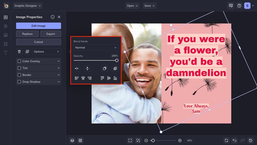Click the Opacity slider handle
This screenshot has width=257, height=145.
117,60
